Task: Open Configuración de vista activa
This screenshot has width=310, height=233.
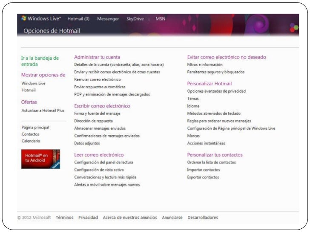Action: point(99,170)
